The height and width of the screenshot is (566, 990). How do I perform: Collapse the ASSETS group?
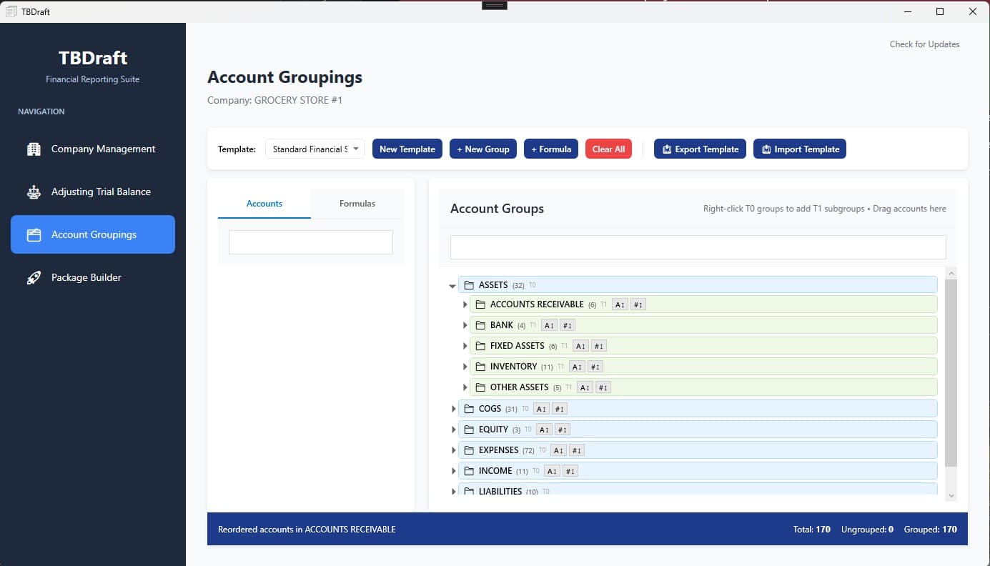tap(452, 286)
